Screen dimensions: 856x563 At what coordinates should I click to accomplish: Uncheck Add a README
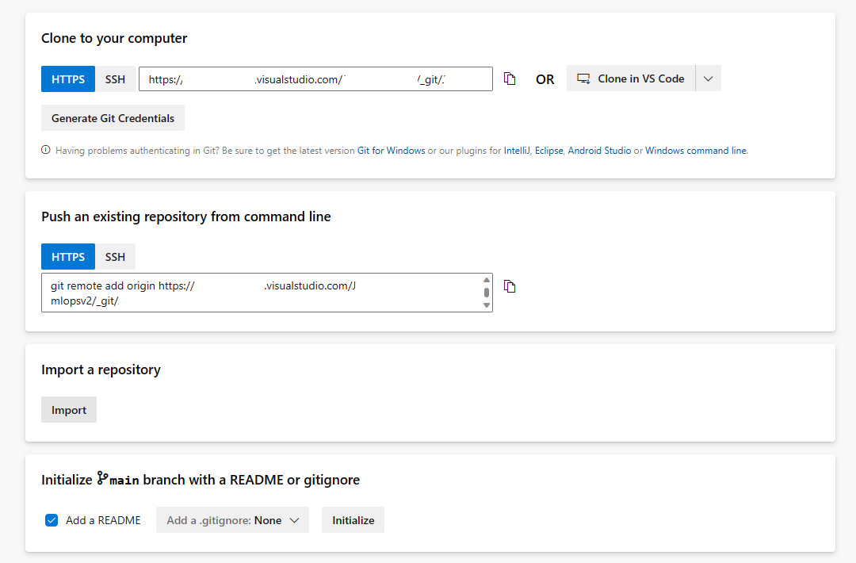pyautogui.click(x=51, y=520)
